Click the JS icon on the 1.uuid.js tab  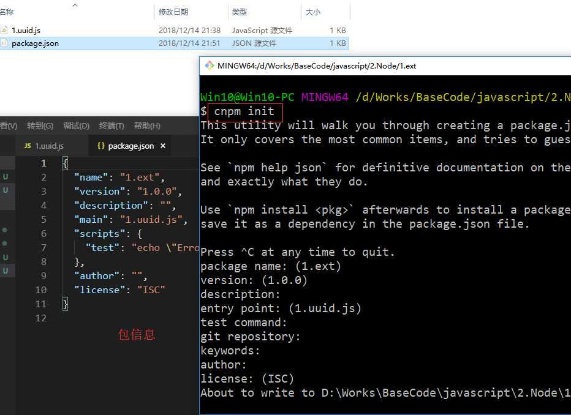[28, 146]
